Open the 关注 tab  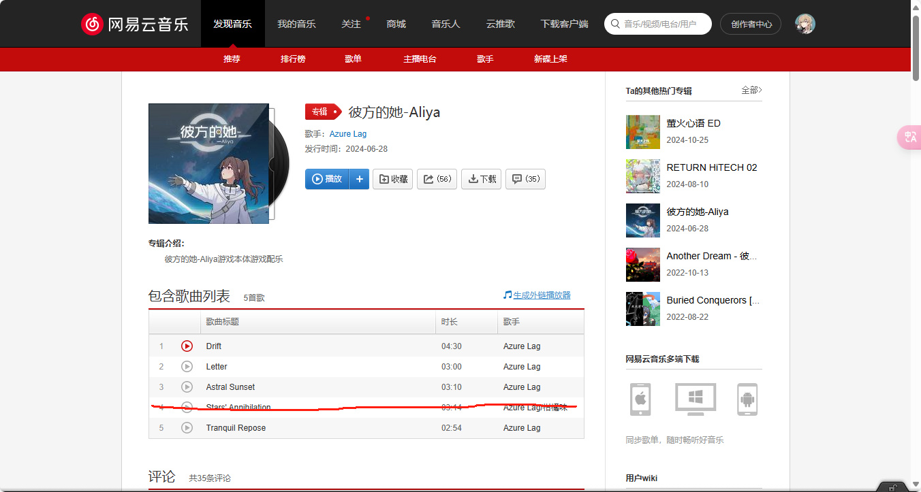coord(351,24)
